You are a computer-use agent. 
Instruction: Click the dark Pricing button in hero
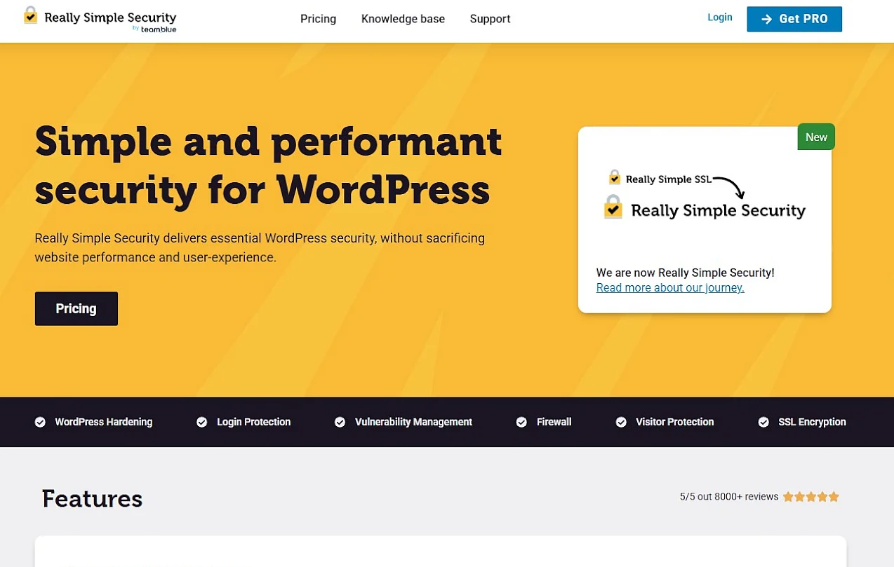point(76,308)
